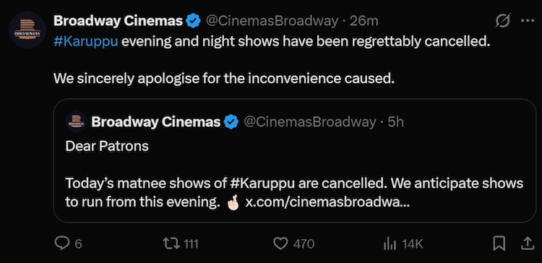Viewport: 542px width, 263px height.
Task: Open the quoted Dear Patrons tweet
Action: coord(295,160)
